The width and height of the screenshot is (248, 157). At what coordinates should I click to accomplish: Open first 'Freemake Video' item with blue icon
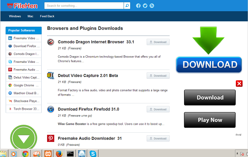(24, 38)
